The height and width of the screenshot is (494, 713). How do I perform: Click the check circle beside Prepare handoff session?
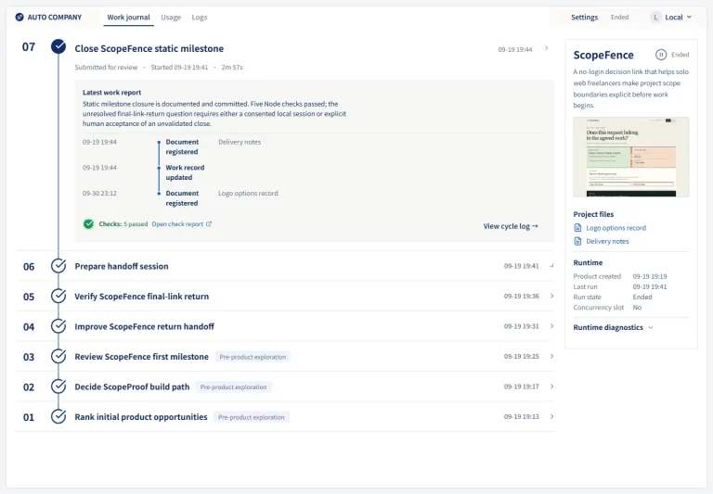coord(58,266)
